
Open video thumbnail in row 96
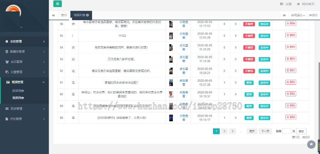click(x=171, y=24)
